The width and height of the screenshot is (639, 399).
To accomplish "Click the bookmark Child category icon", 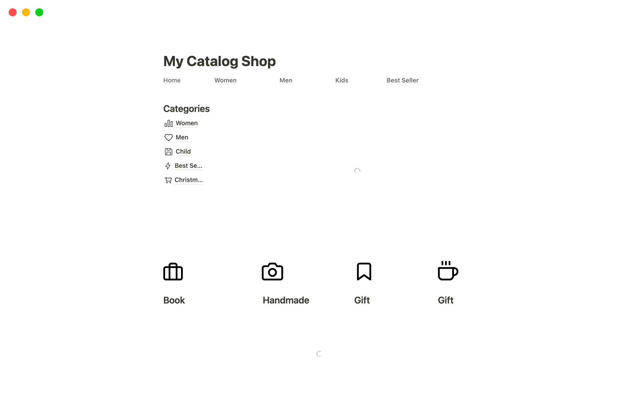I will (x=168, y=151).
